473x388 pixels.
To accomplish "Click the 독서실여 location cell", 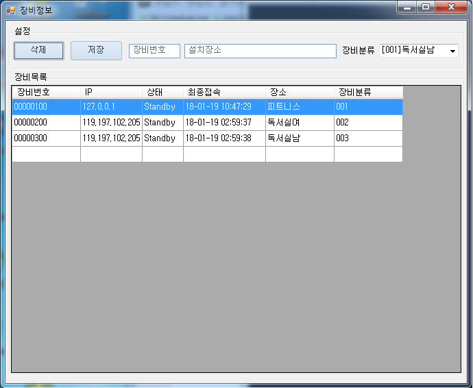I will (x=300, y=123).
